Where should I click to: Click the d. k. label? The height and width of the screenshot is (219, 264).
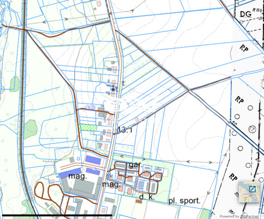[x=147, y=197]
